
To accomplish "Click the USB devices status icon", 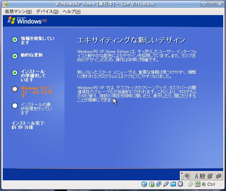I will pyautogui.click(x=166, y=184).
